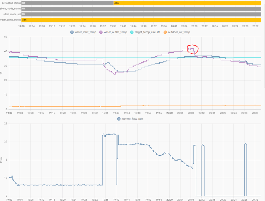Toggle water_outlet_temp series in legend

(113, 32)
